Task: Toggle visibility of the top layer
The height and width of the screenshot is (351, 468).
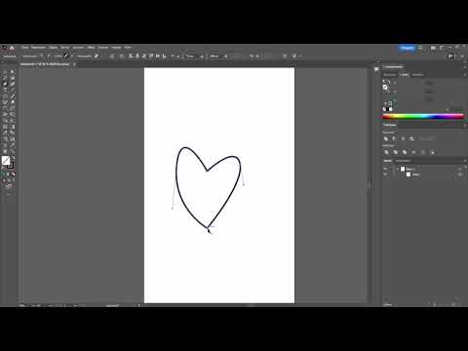Action: [385, 169]
